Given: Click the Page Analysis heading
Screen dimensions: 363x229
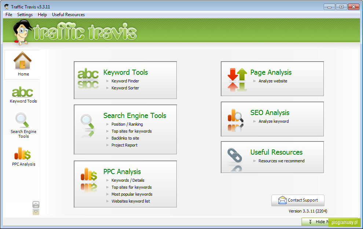Looking at the screenshot, I should (x=271, y=72).
